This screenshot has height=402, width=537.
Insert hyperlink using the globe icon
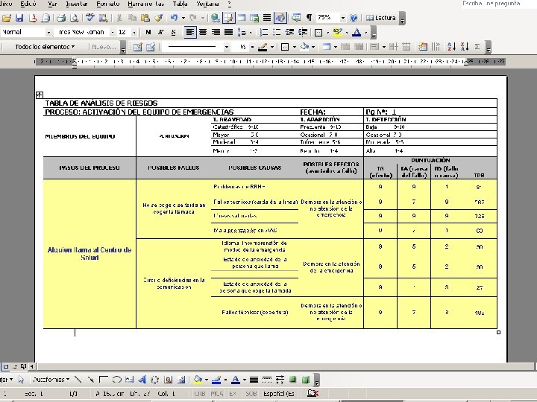pyautogui.click(x=216, y=18)
